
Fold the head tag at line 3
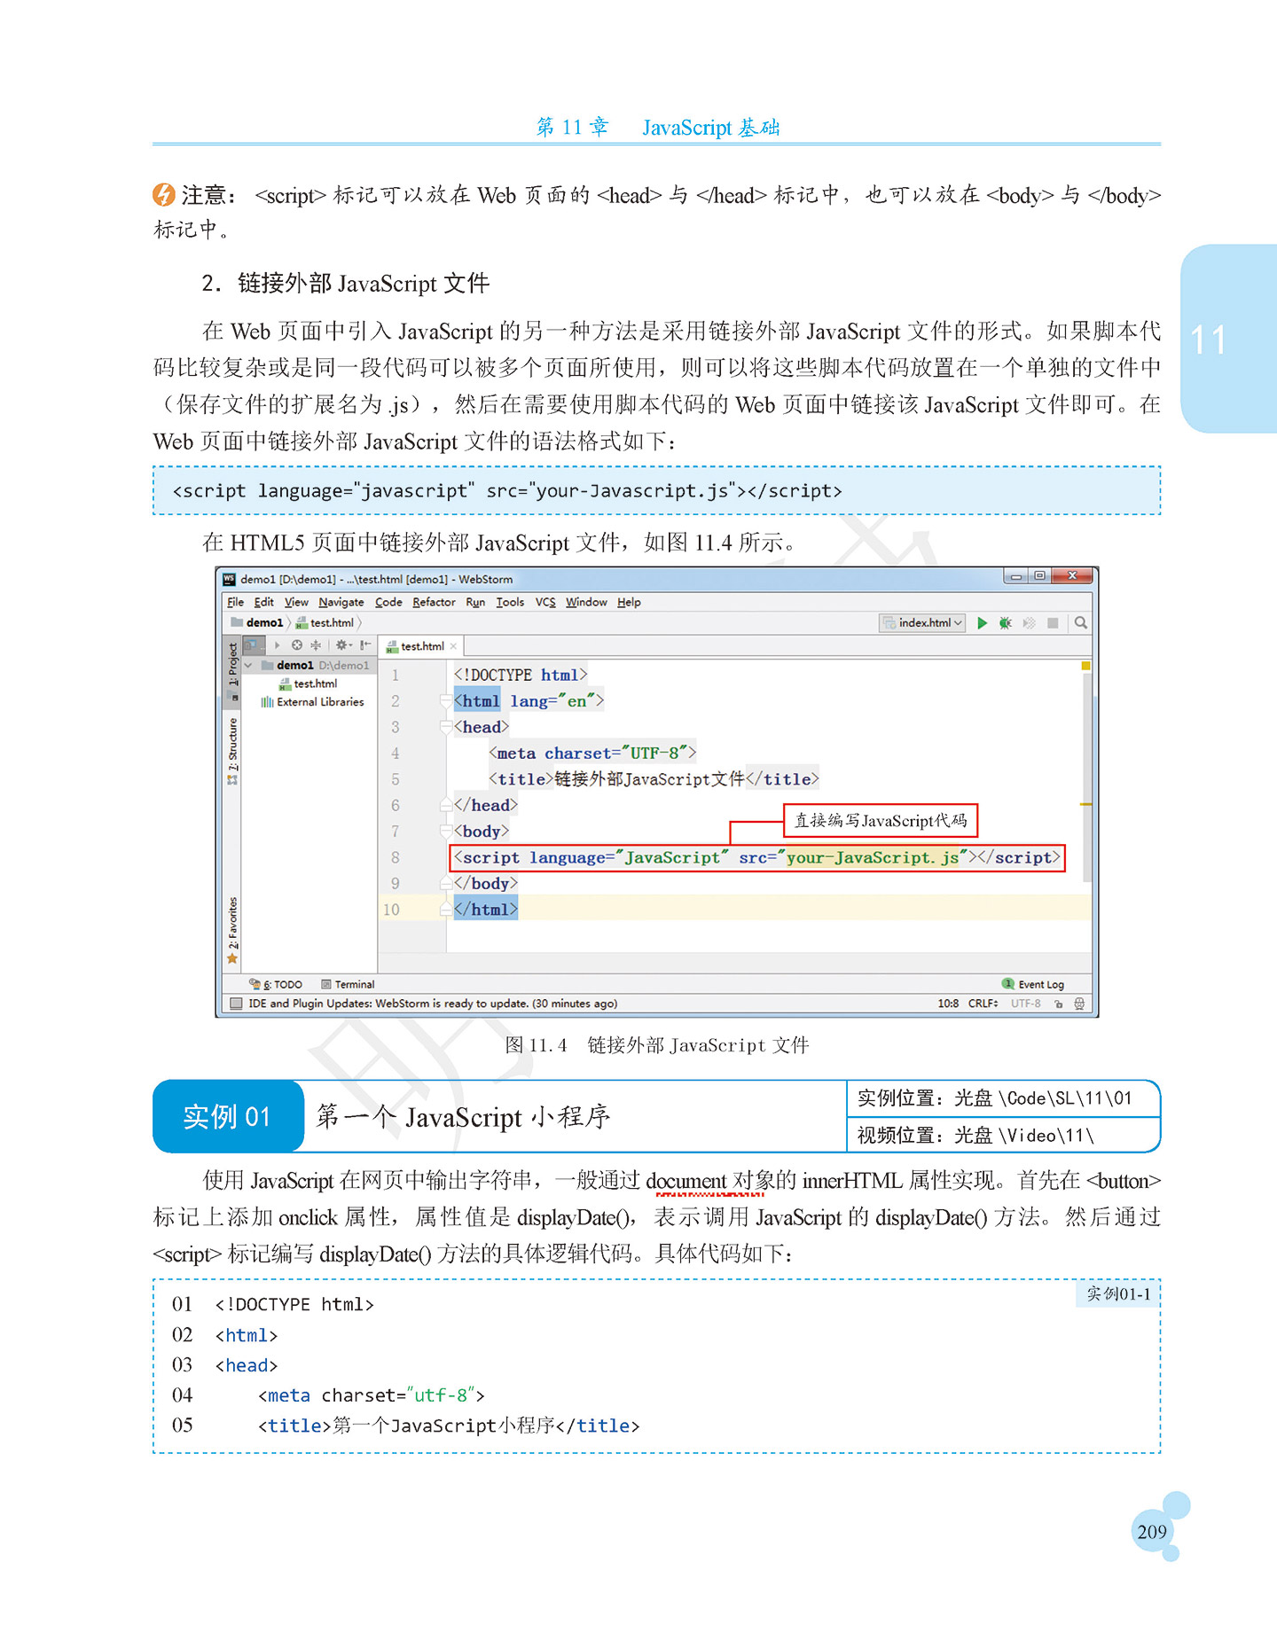pyautogui.click(x=446, y=728)
